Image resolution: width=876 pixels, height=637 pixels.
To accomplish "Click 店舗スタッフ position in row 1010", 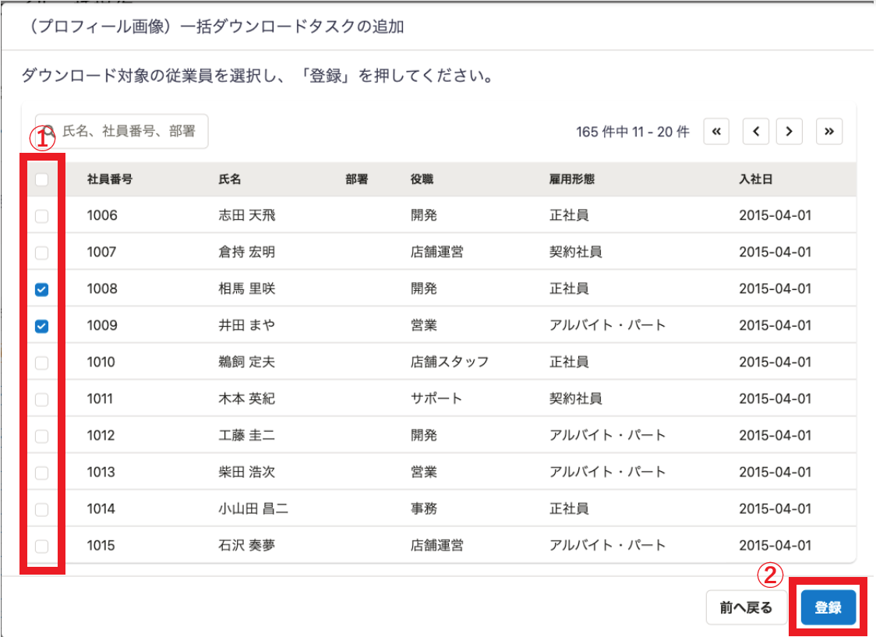I will [450, 362].
